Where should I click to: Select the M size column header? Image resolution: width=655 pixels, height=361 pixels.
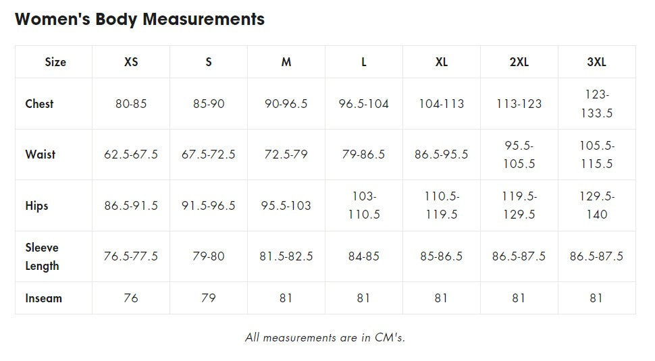[x=286, y=62]
